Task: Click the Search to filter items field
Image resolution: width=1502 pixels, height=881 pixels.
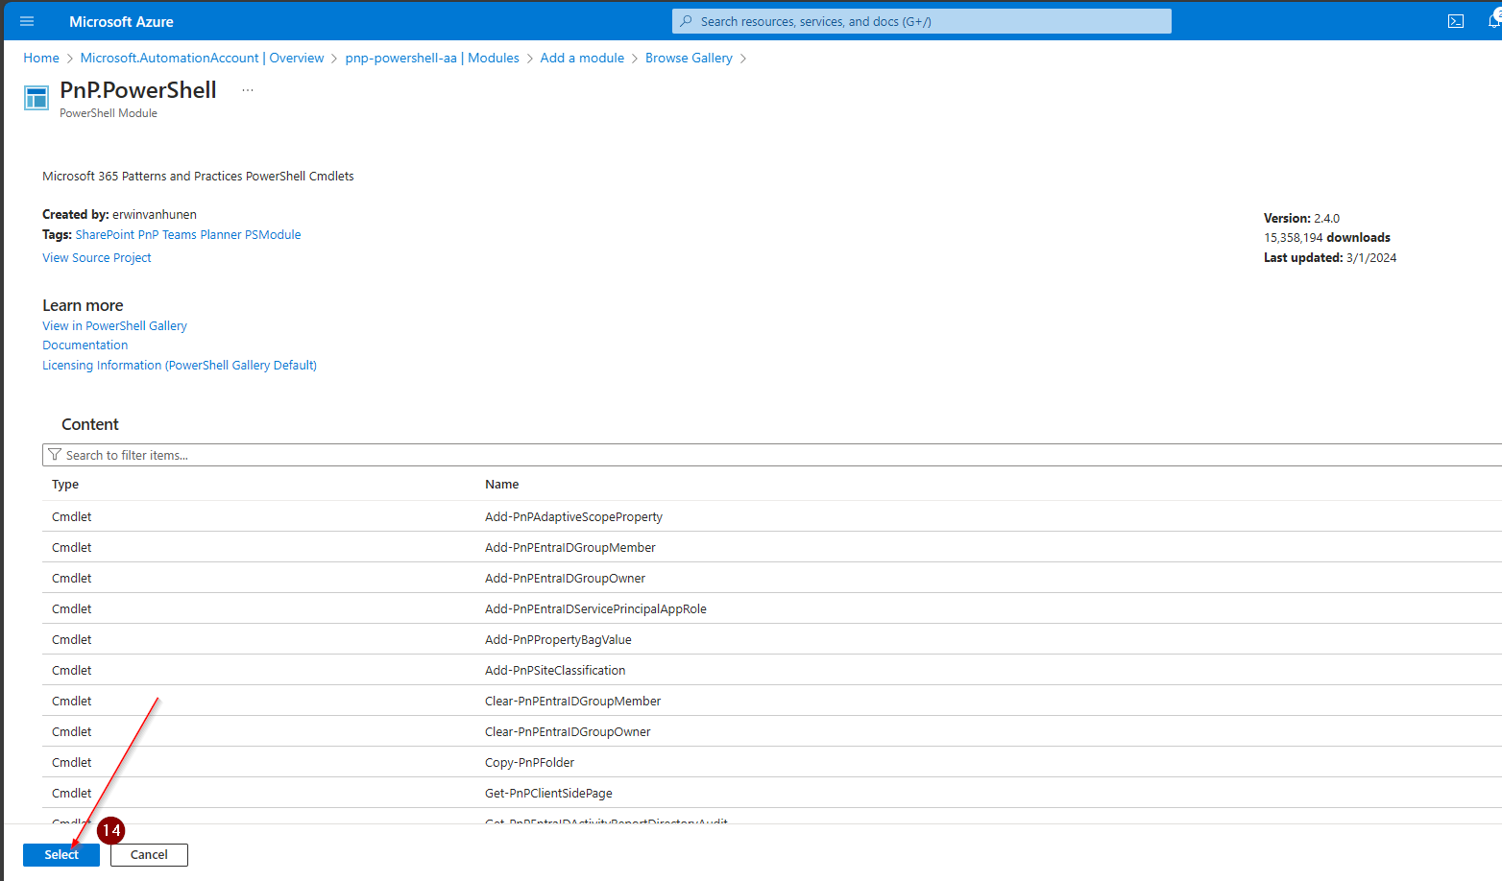Action: click(772, 455)
